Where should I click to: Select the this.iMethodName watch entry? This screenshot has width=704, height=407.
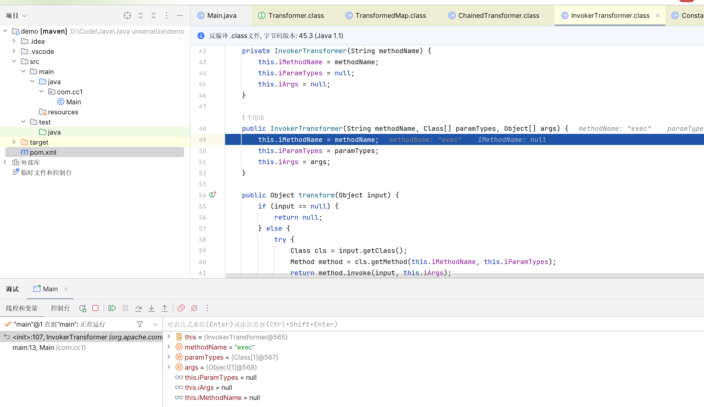point(217,398)
